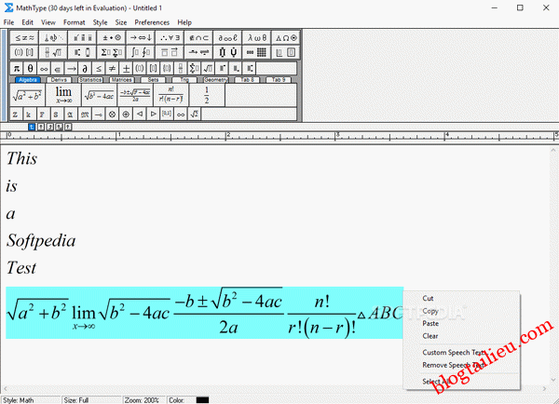Image resolution: width=559 pixels, height=404 pixels.
Task: Insert the lim x→∞ expression
Action: [x=63, y=95]
